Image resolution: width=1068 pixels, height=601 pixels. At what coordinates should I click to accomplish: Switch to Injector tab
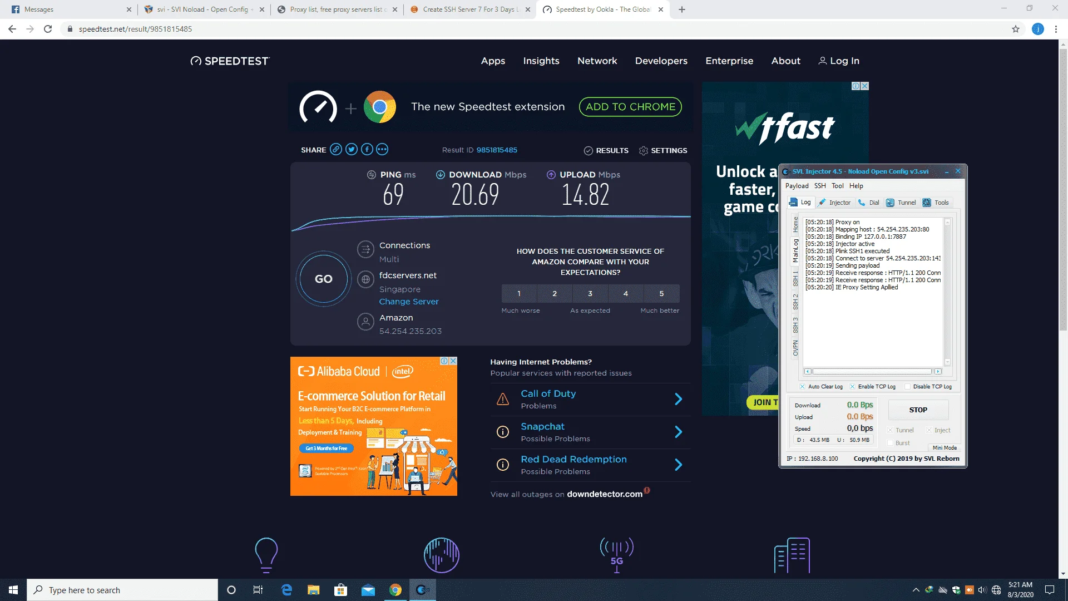click(x=834, y=203)
